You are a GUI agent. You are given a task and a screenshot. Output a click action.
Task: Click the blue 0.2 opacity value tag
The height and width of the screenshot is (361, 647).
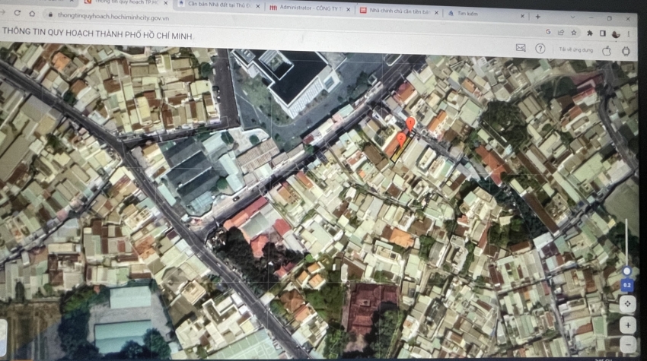626,285
